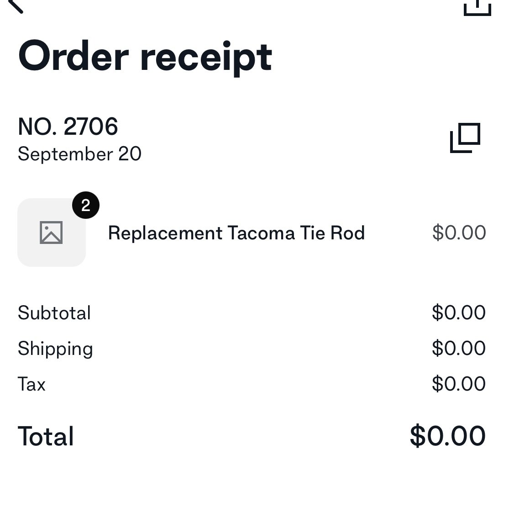Tap the gray product thumbnail tile
Screen dimensions: 509x513
coord(52,233)
